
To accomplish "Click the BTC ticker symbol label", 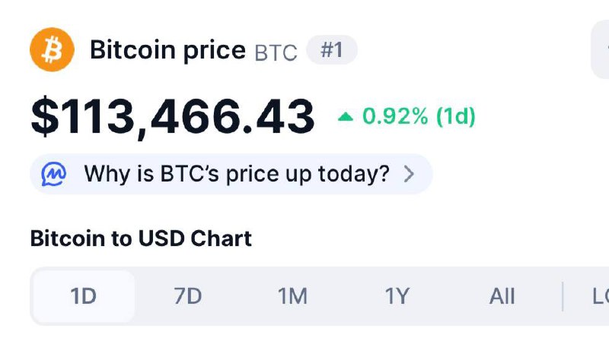I will click(x=276, y=52).
